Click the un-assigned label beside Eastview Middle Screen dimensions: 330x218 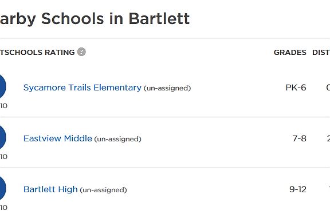[x=118, y=139]
